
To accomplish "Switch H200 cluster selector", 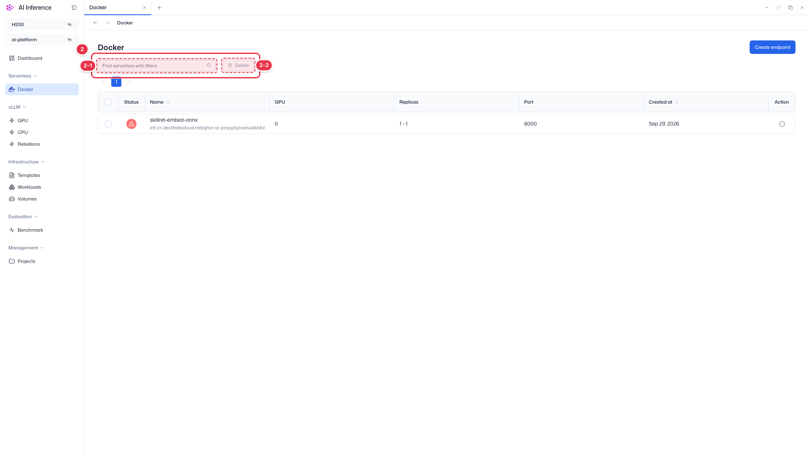I will point(42,24).
